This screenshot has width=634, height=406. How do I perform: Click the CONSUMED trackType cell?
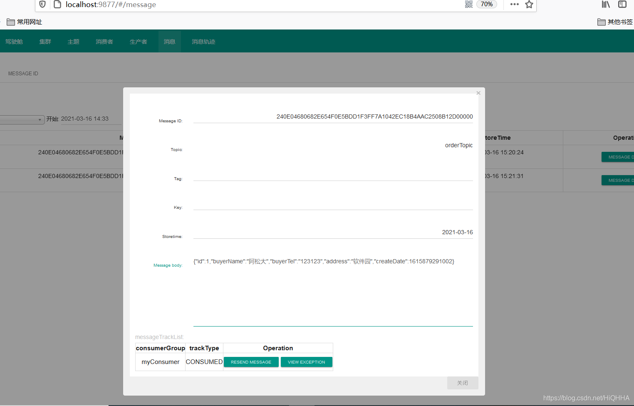tap(204, 362)
